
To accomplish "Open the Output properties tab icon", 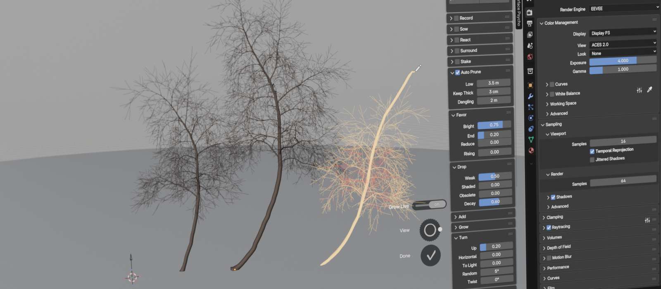I will (530, 24).
